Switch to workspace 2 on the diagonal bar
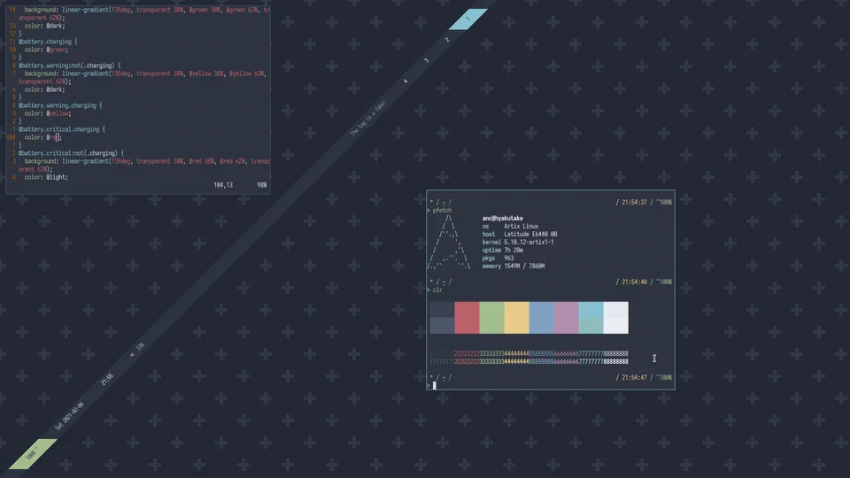850x478 pixels. tap(447, 40)
